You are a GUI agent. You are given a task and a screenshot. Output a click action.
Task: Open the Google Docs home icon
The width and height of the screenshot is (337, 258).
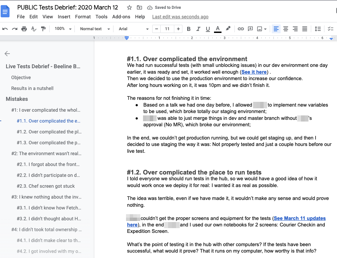pyautogui.click(x=5, y=11)
